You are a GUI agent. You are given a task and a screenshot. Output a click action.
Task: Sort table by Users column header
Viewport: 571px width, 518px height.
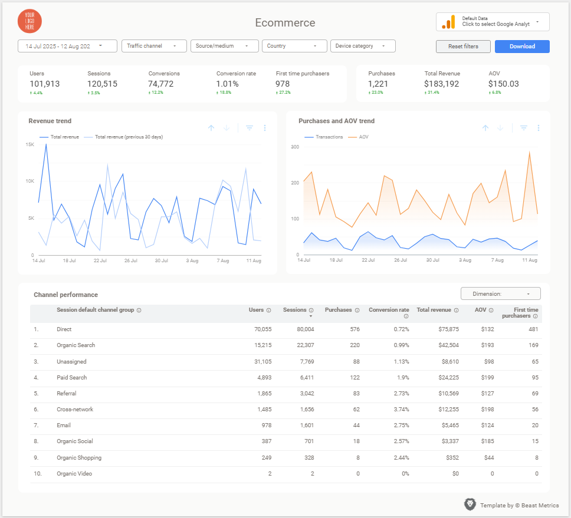coord(256,310)
